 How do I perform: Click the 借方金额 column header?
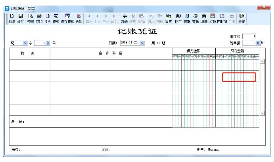[194, 51]
